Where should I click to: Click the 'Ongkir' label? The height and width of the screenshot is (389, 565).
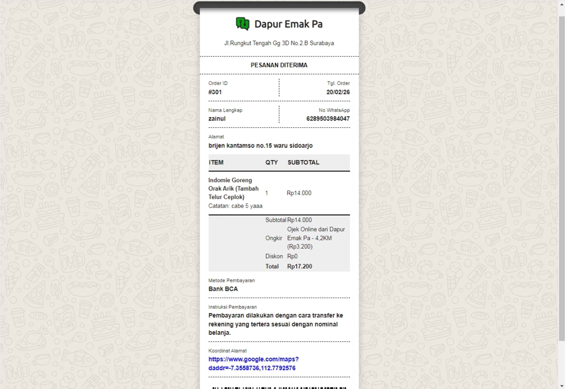click(274, 238)
